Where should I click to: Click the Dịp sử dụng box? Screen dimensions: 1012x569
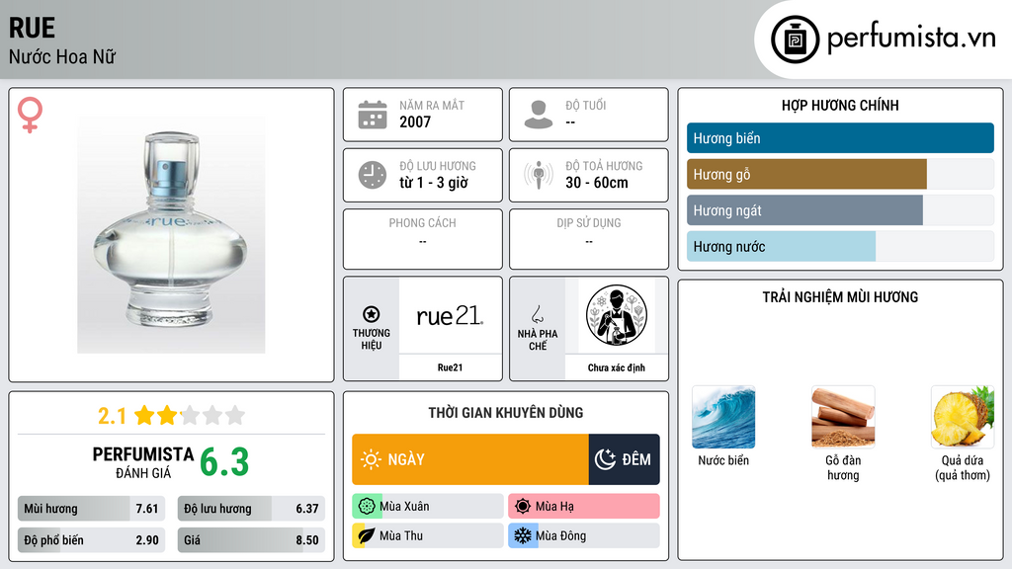coord(589,239)
